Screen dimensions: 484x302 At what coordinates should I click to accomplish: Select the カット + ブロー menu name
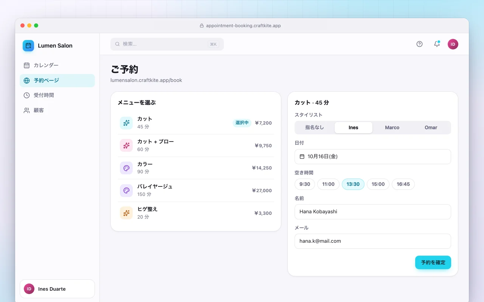155,142
